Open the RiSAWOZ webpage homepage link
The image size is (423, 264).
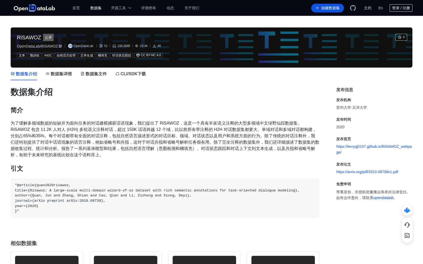(x=374, y=149)
